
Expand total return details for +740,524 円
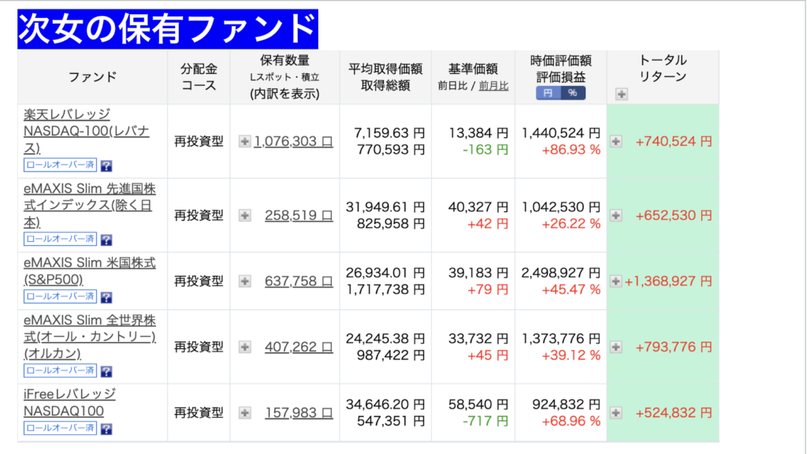click(x=616, y=141)
